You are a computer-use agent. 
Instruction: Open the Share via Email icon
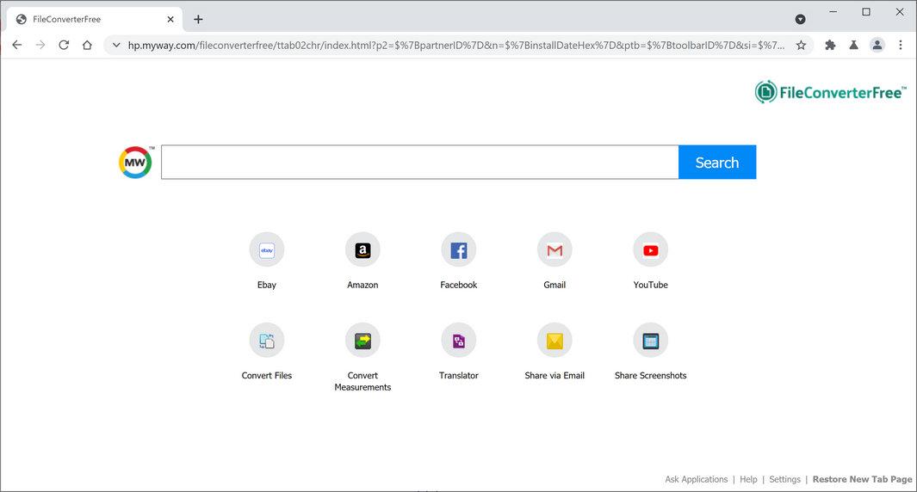(555, 340)
